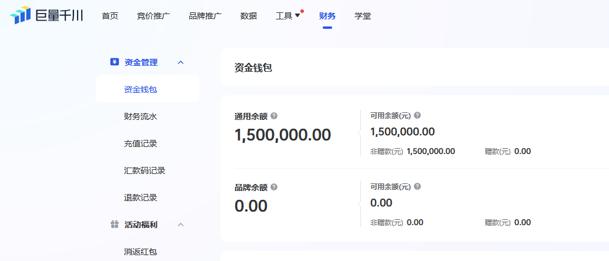Viewport: 609px width, 261px height.
Task: Open 财务流水 in the sidebar
Action: point(140,116)
